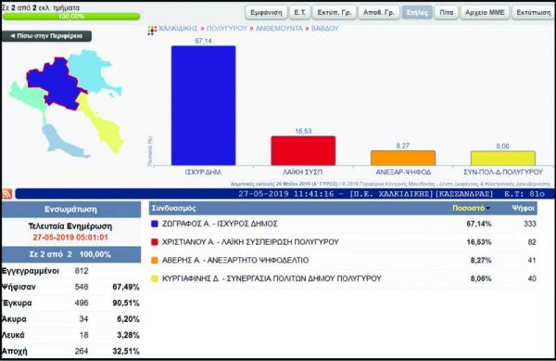Open the ΠΟΛΥΓΥΡΟΥ breadcrumb link
The image size is (556, 361).
(227, 29)
